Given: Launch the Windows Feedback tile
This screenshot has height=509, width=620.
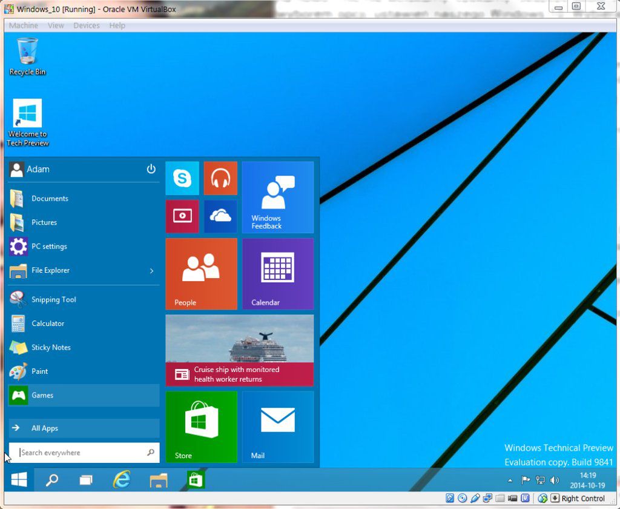Looking at the screenshot, I should pos(278,197).
